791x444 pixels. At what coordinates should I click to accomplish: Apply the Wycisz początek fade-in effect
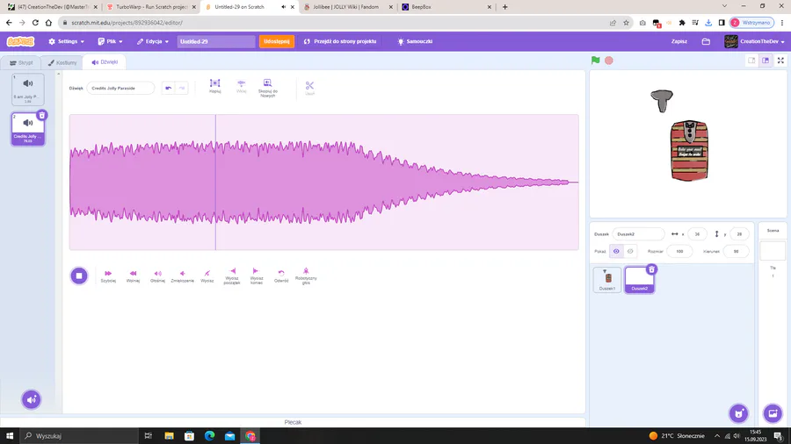tap(232, 276)
